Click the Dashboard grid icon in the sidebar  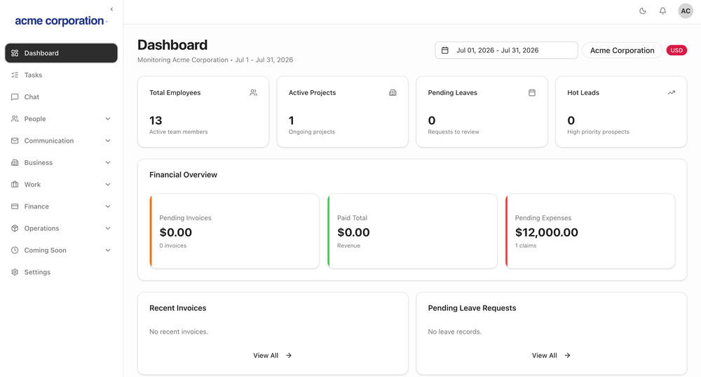[15, 53]
